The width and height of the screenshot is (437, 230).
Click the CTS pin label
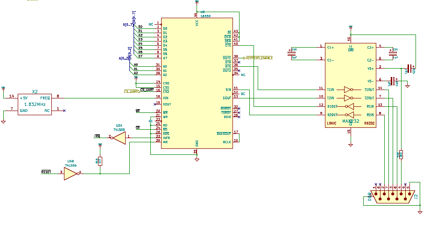pos(228,45)
